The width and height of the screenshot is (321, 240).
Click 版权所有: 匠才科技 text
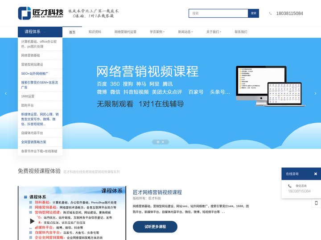[x=147, y=198]
